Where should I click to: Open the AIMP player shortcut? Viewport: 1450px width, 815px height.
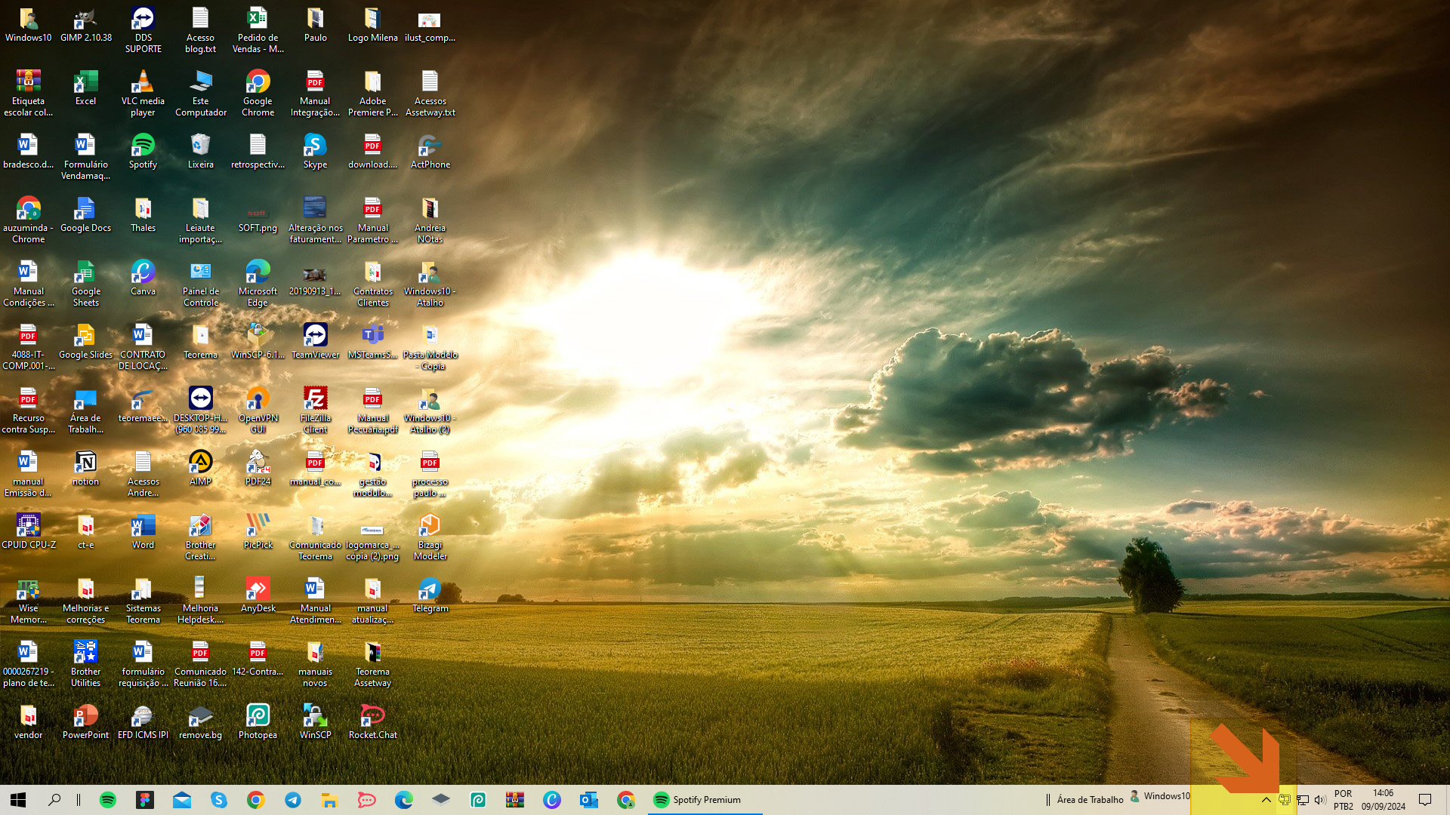[x=200, y=469]
